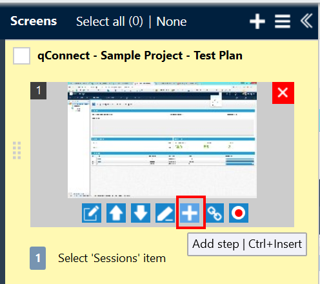Click the record red dot icon
This screenshot has width=320, height=284.
pos(239,213)
